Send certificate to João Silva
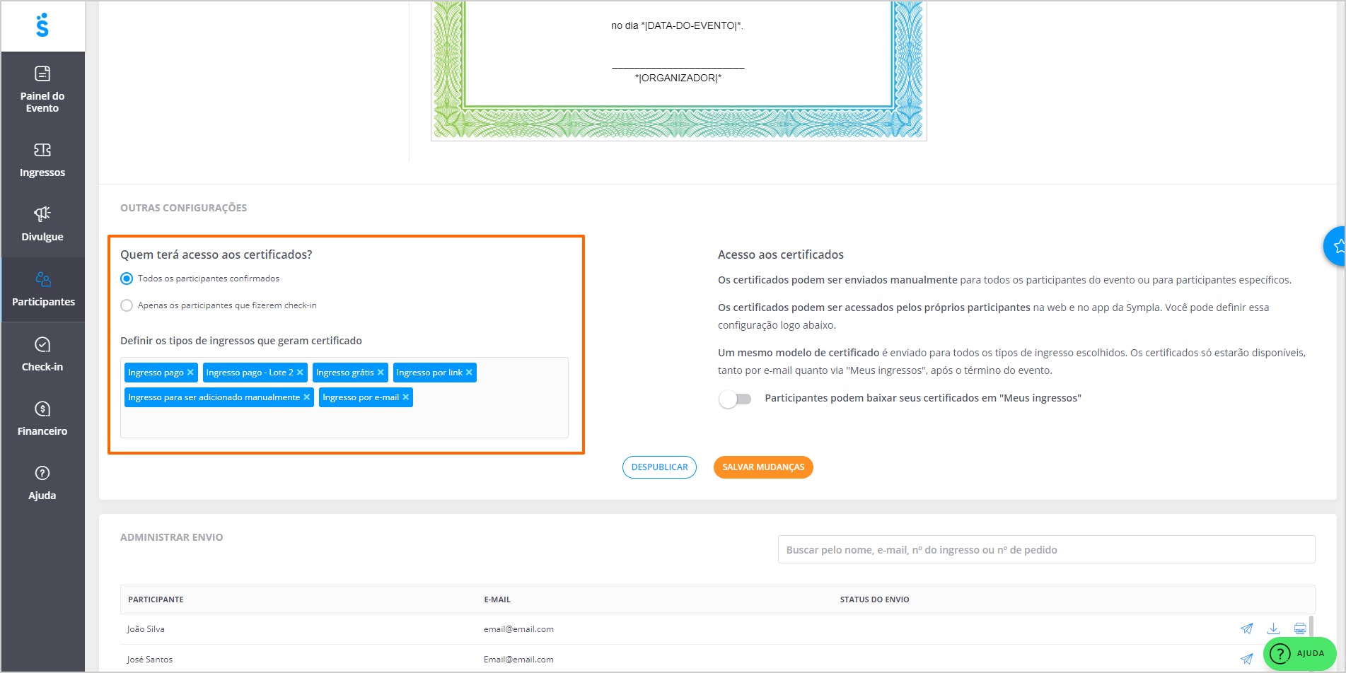 pyautogui.click(x=1246, y=628)
